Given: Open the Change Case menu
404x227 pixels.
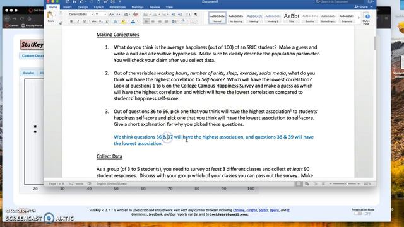Looking at the screenshot, I should (x=126, y=15).
